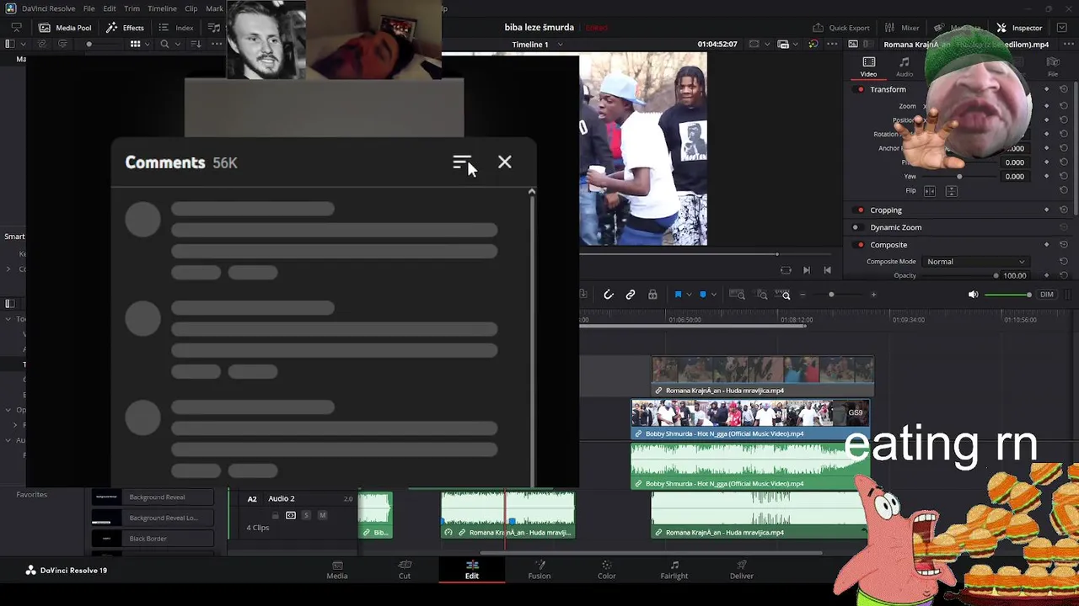This screenshot has width=1079, height=606.
Task: Click the Yaw value field
Action: click(1014, 177)
